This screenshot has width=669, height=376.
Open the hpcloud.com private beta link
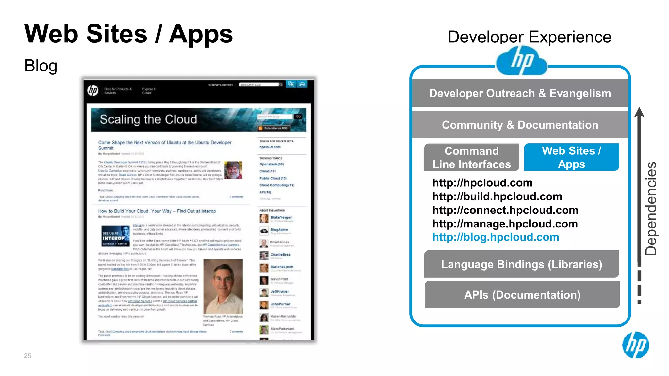point(270,147)
